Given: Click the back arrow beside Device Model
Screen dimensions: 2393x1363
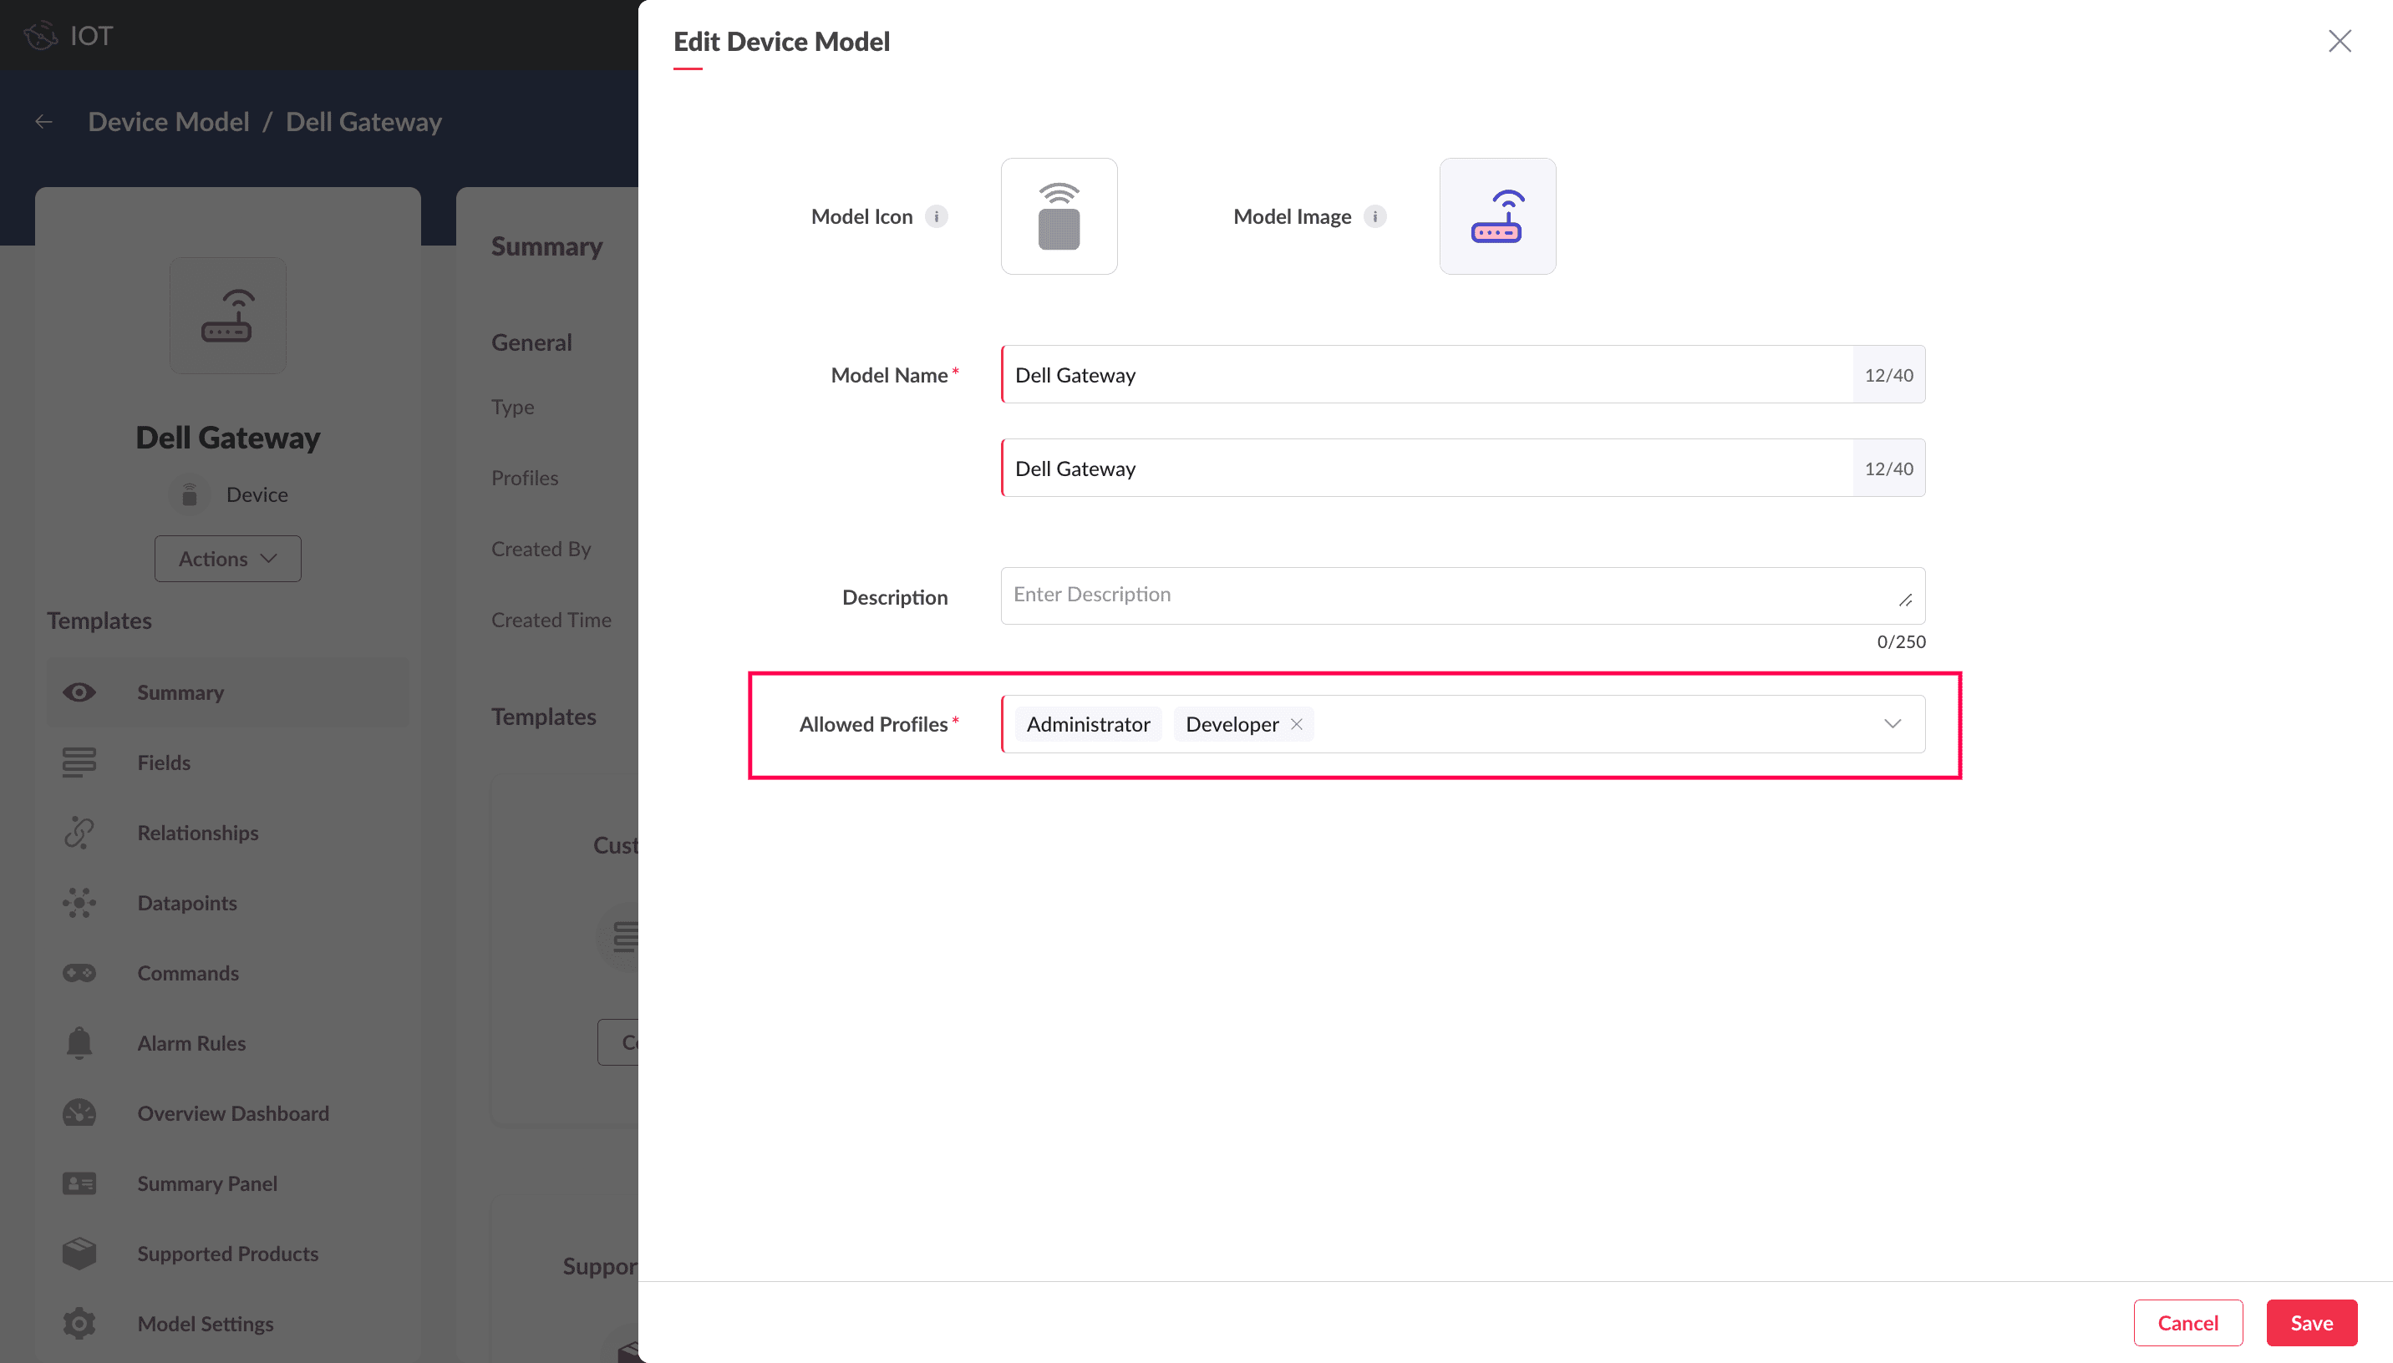Looking at the screenshot, I should coord(44,122).
